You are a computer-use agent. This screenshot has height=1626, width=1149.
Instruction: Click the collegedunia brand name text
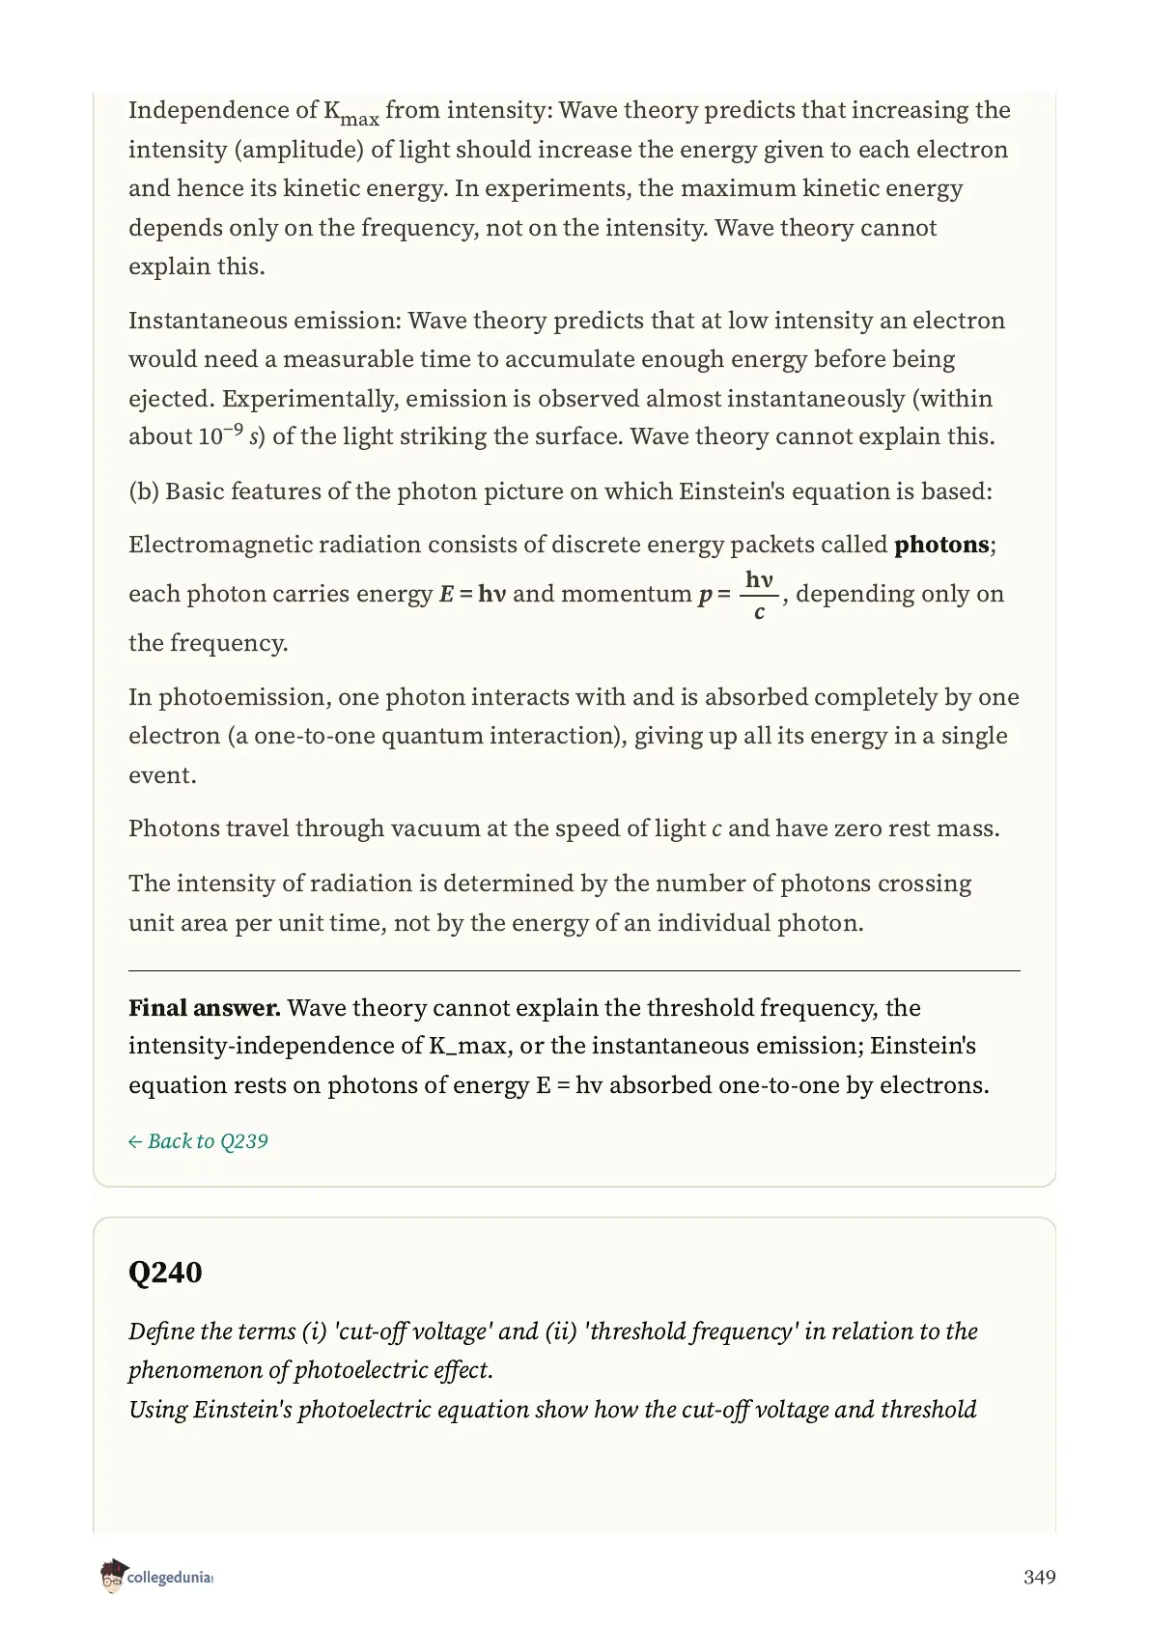[x=169, y=1579]
